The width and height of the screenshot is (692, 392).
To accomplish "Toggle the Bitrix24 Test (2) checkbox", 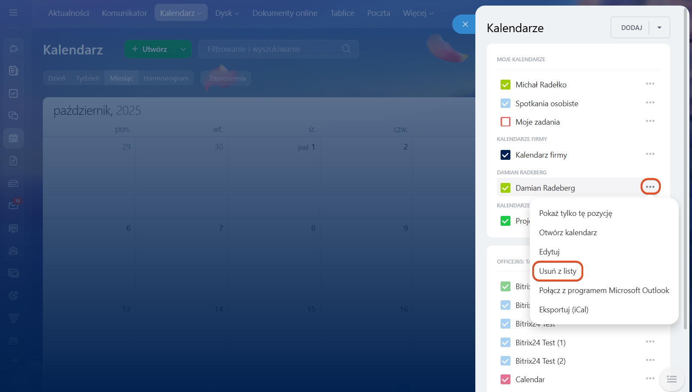I will coord(505,361).
